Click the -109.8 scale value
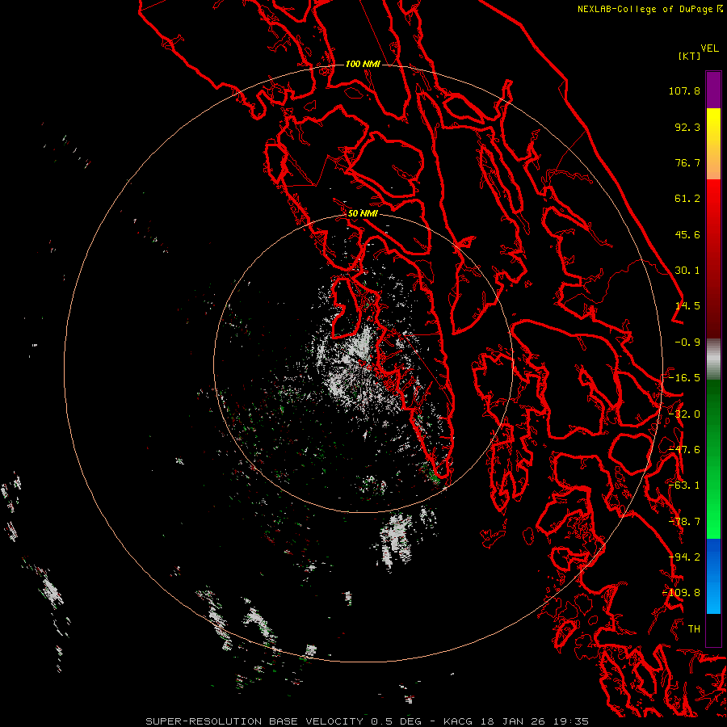Image resolution: width=727 pixels, height=727 pixels. tap(681, 593)
